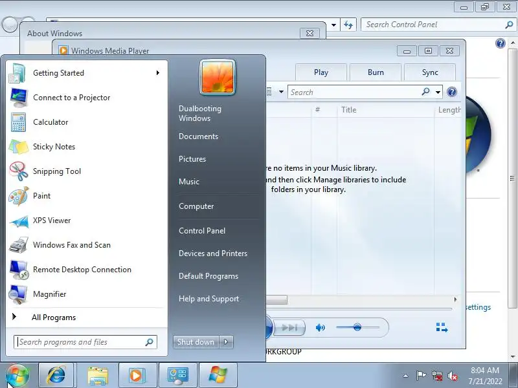
Task: Open XPS Viewer
Action: pyautogui.click(x=86, y=221)
